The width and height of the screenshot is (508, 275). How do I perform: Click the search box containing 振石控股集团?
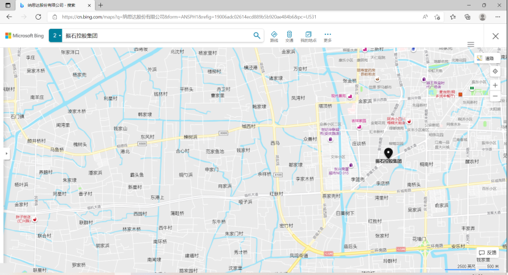tap(158, 36)
